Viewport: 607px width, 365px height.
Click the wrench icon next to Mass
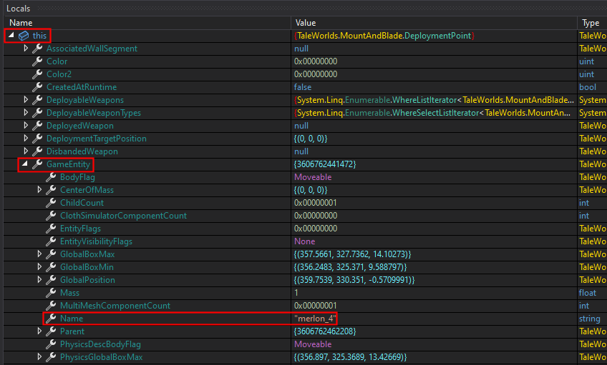tap(51, 292)
